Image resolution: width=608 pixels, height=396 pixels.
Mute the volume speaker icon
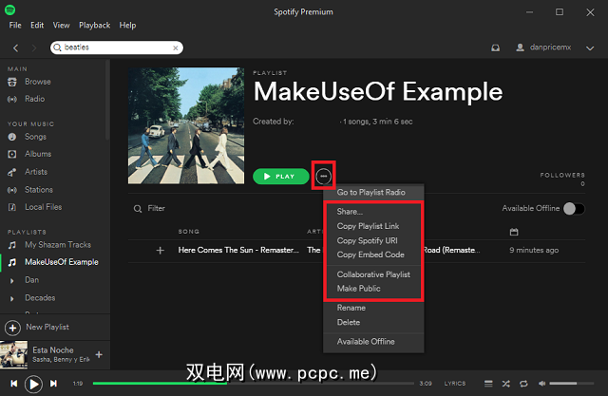(541, 384)
